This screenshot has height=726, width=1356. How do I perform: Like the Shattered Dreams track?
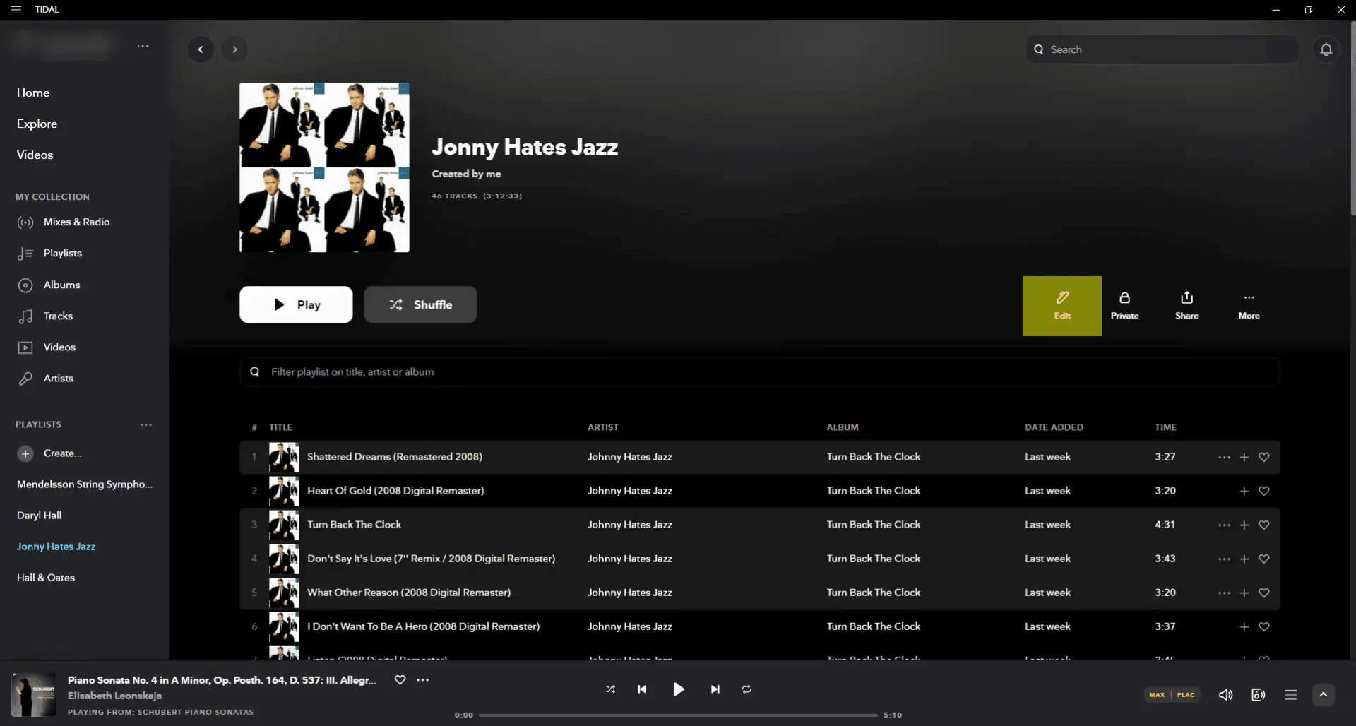tap(1264, 457)
